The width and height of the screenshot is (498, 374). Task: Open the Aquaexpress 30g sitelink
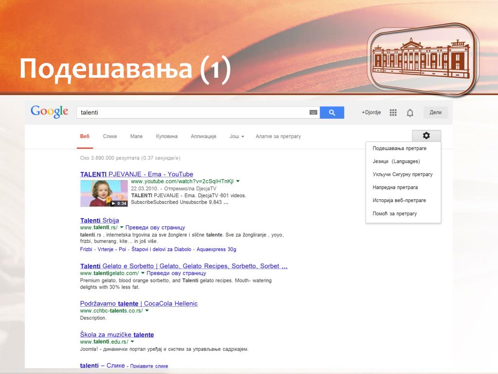216,249
